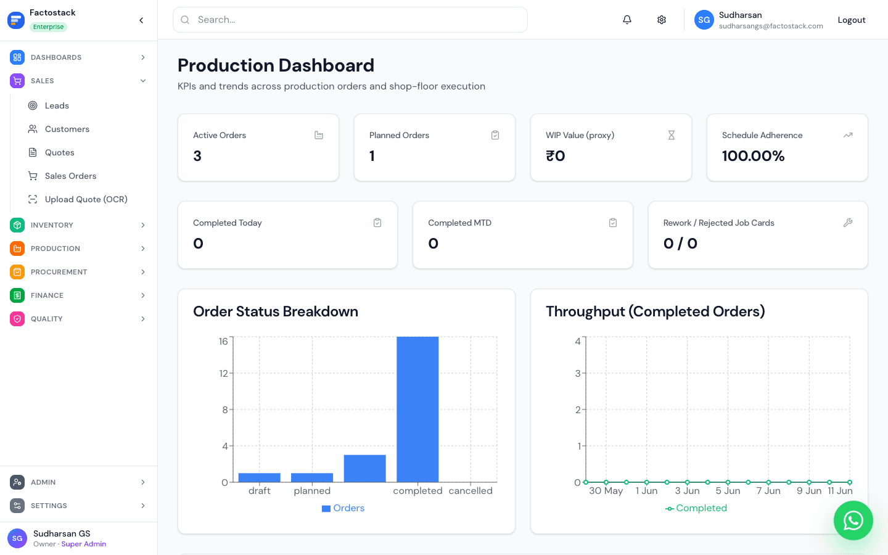Click the Admin user-gear icon
This screenshot has height=555, width=888.
[17, 482]
